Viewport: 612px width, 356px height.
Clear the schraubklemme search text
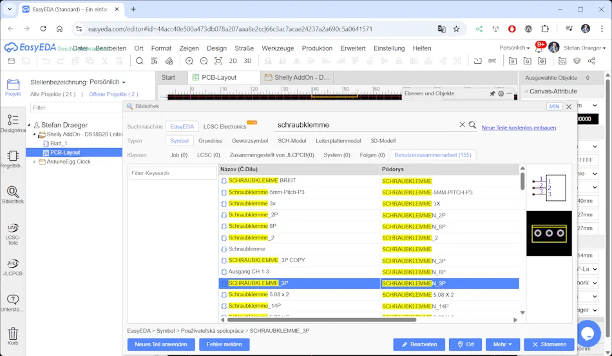461,125
